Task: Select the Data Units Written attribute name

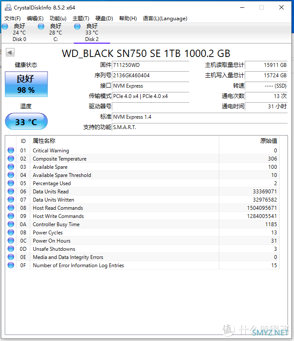Action: [x=54, y=200]
